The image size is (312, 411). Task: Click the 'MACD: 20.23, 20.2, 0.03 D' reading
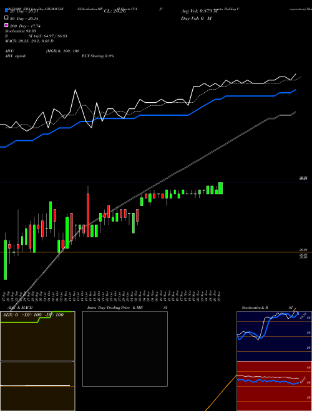29,41
